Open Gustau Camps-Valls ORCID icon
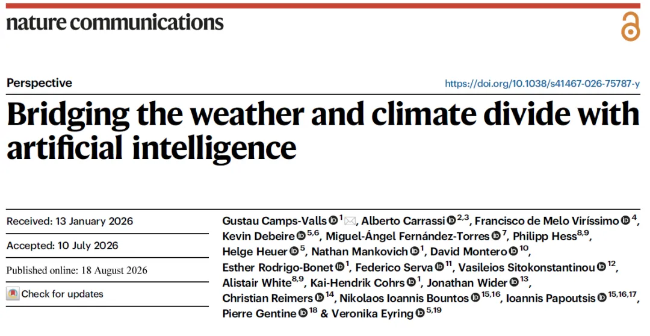 [x=333, y=220]
